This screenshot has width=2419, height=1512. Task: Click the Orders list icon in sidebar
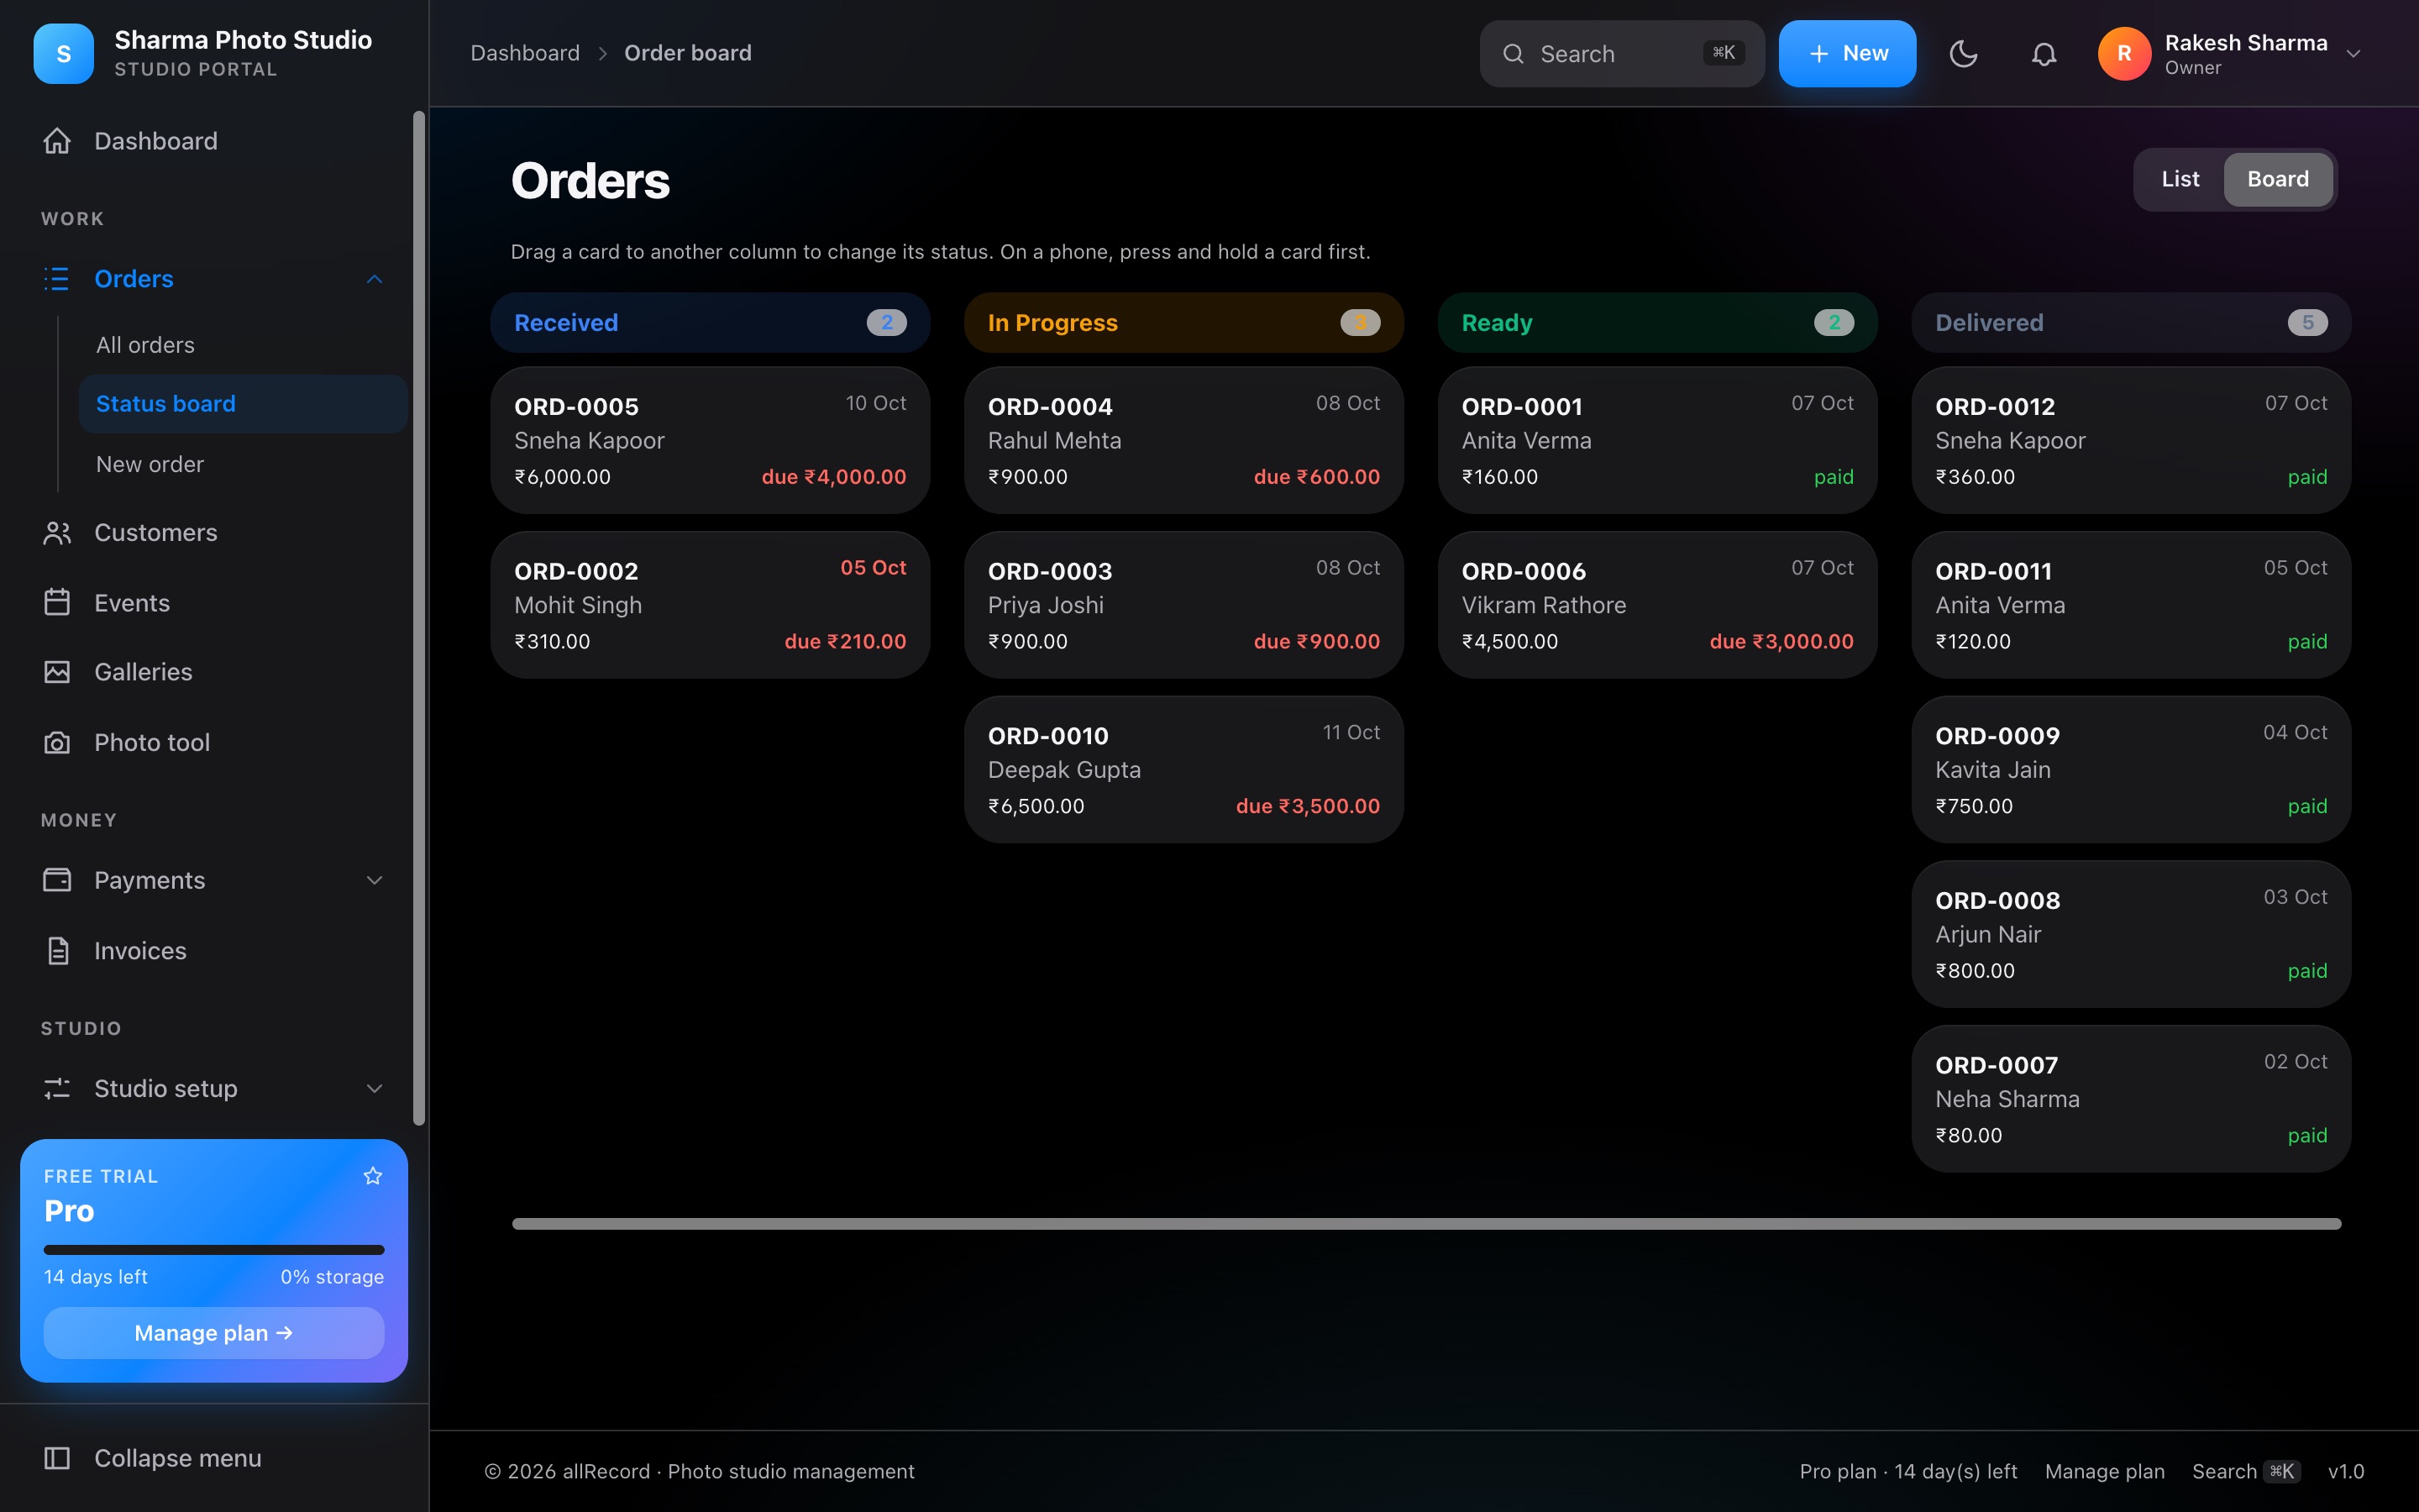click(57, 279)
